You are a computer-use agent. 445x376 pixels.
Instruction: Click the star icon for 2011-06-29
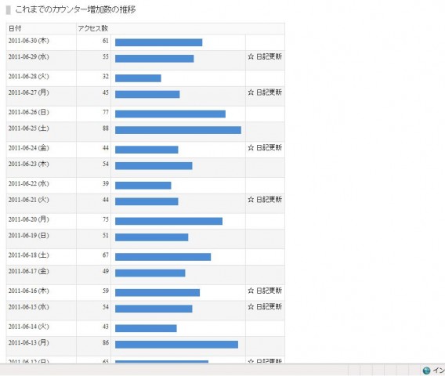(x=251, y=56)
